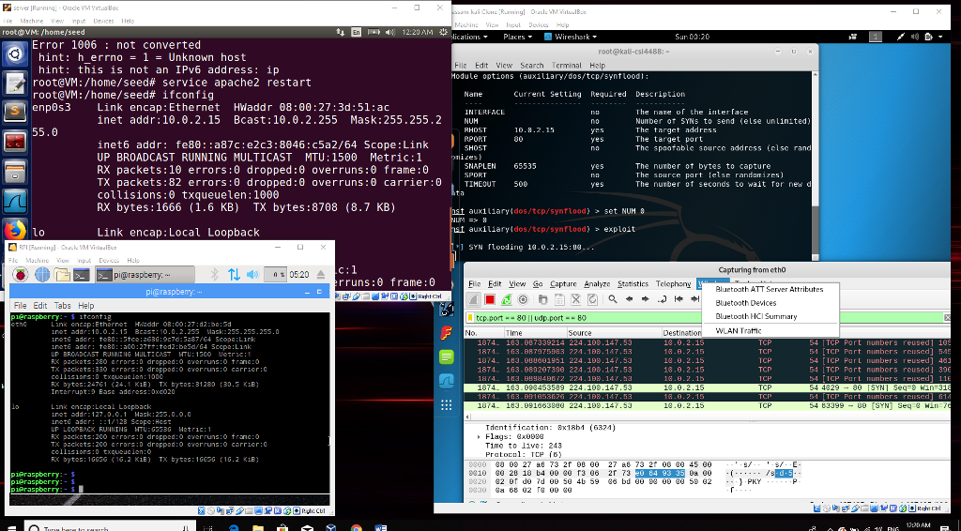This screenshot has height=531, width=961.
Task: Open the En keyboard layout indicator
Action: pos(357,32)
